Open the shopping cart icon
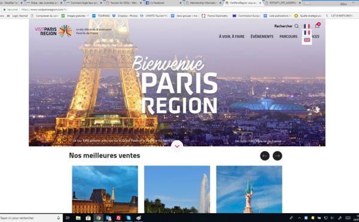 click(x=317, y=25)
